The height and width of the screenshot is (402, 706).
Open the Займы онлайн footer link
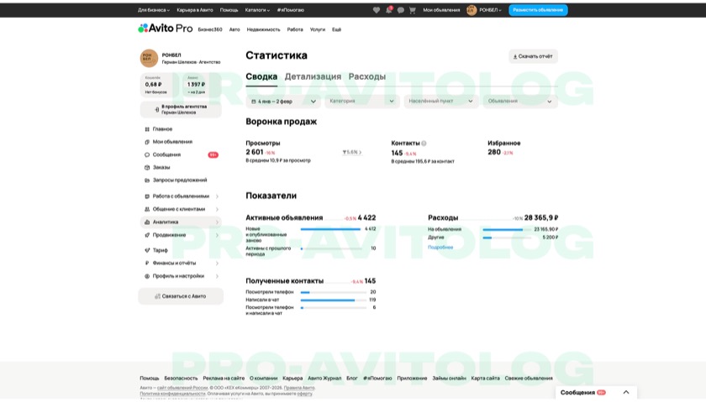(449, 379)
